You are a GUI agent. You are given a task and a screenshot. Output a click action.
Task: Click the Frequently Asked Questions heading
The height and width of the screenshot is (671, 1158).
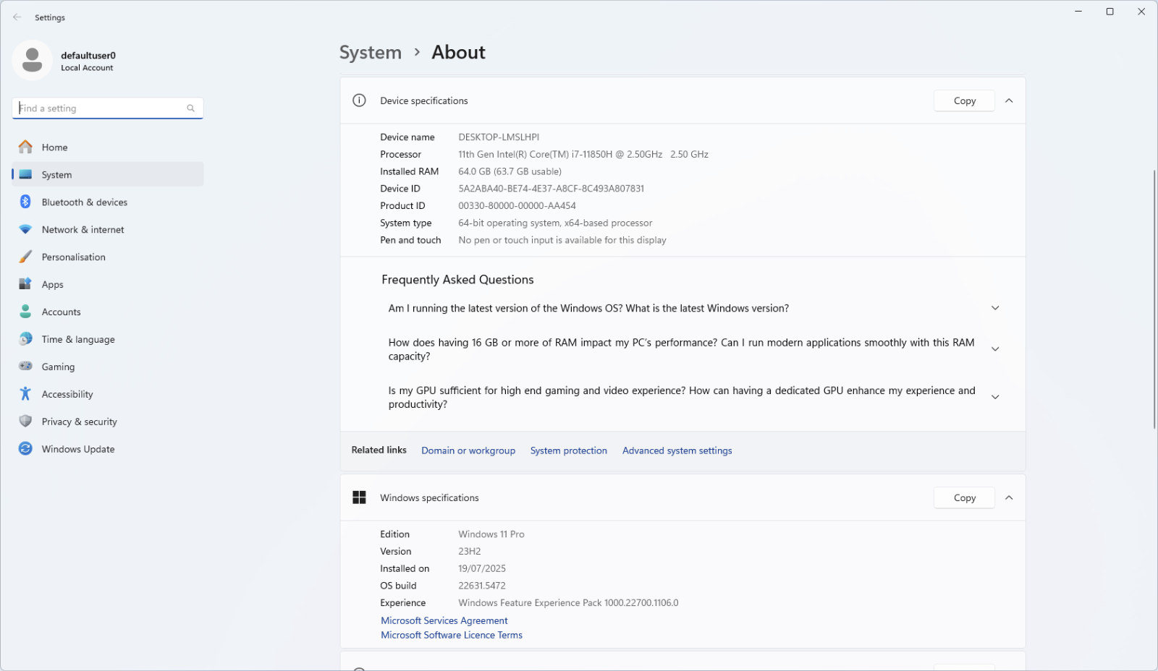tap(457, 280)
